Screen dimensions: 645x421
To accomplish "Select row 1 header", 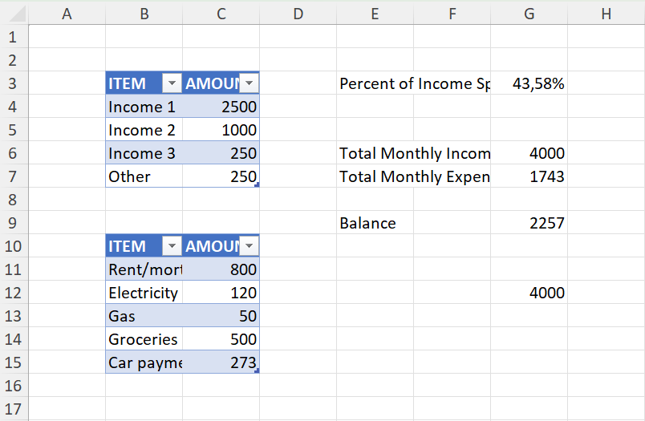I will (x=14, y=37).
